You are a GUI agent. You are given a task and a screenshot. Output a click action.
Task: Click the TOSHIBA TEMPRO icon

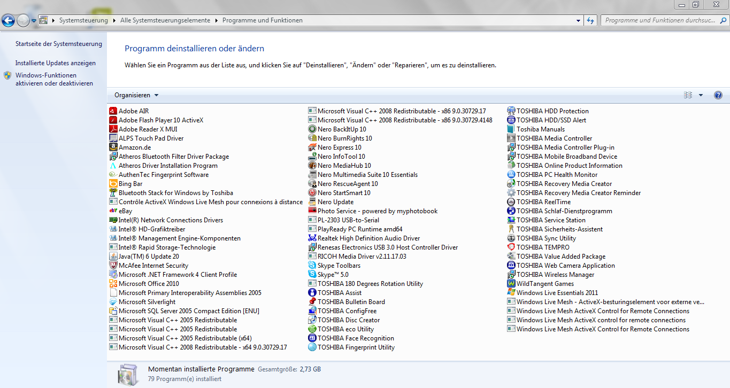point(511,247)
